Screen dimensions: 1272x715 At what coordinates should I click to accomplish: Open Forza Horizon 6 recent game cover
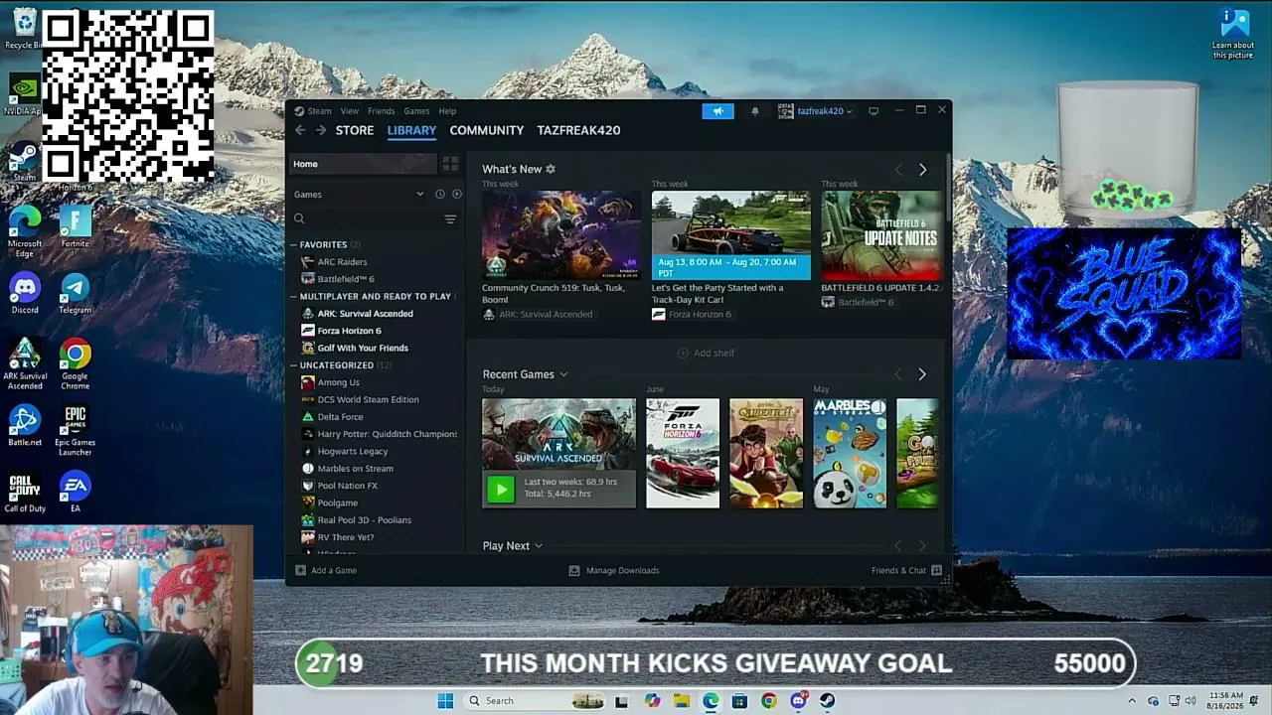(683, 454)
